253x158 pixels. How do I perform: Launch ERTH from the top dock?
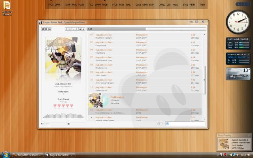pos(152,5)
